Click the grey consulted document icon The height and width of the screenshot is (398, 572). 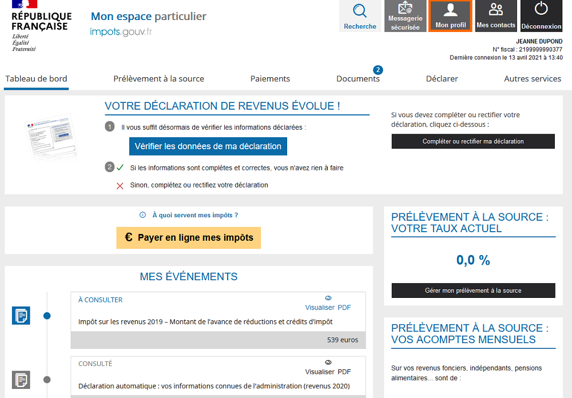pyautogui.click(x=21, y=380)
